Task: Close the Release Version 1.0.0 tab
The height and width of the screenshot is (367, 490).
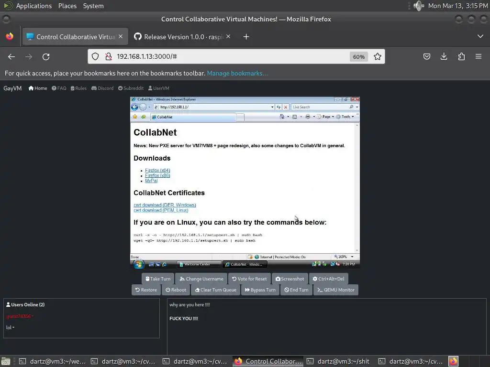Action: (x=228, y=36)
